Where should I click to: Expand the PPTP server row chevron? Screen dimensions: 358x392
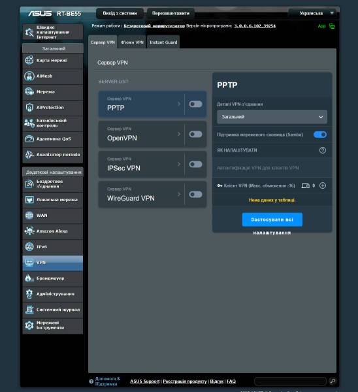click(x=179, y=104)
